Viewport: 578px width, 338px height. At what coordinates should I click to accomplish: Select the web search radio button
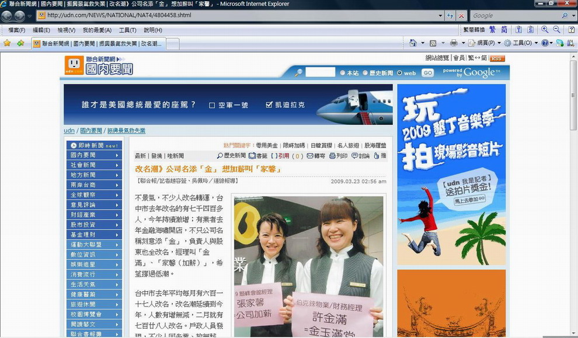(399, 73)
